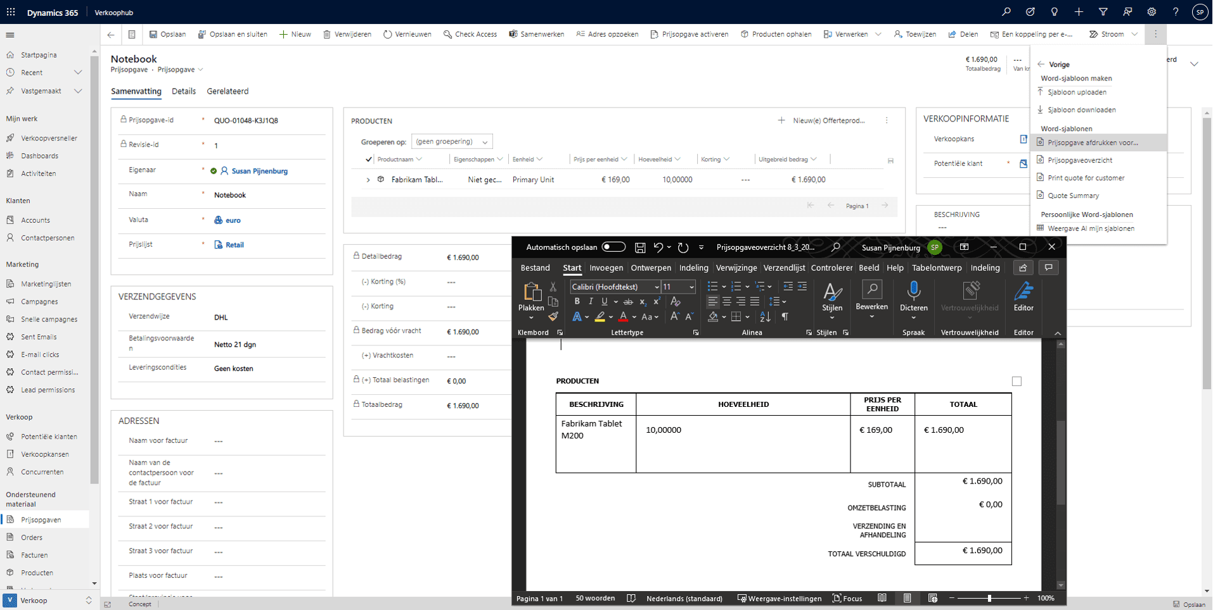
Task: Justify text alignment in Word
Action: click(x=754, y=302)
